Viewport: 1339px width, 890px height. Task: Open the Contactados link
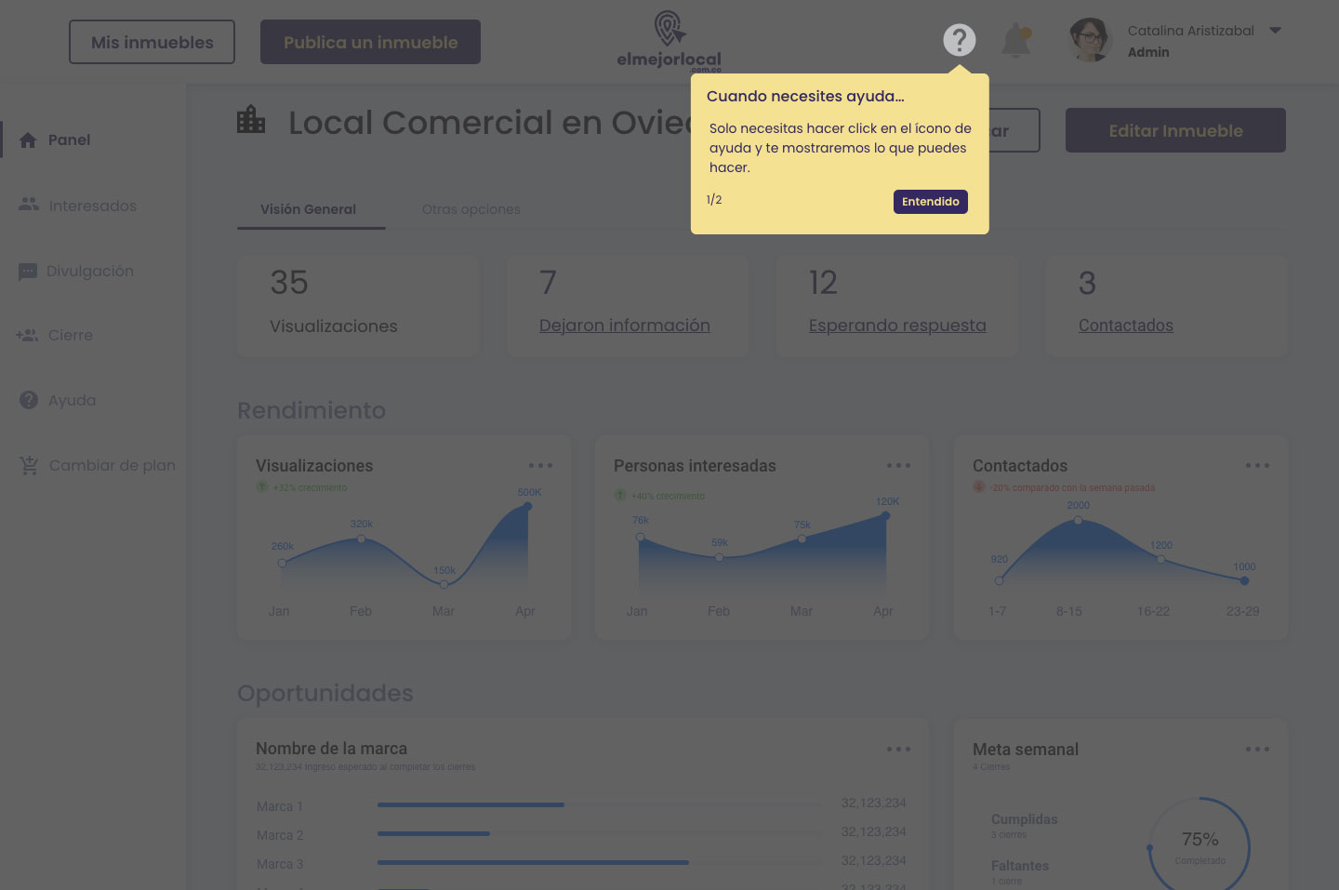pos(1126,325)
